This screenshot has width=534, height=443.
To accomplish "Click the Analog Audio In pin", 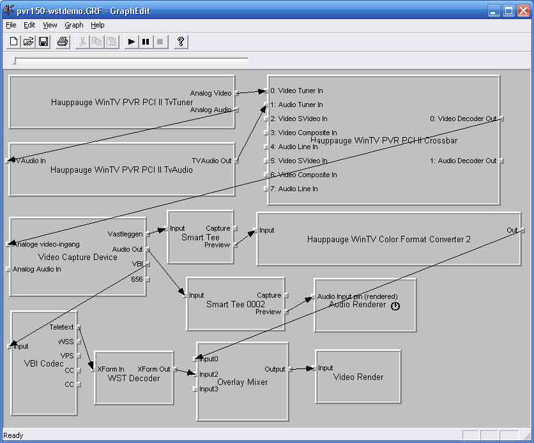I will tap(8, 270).
